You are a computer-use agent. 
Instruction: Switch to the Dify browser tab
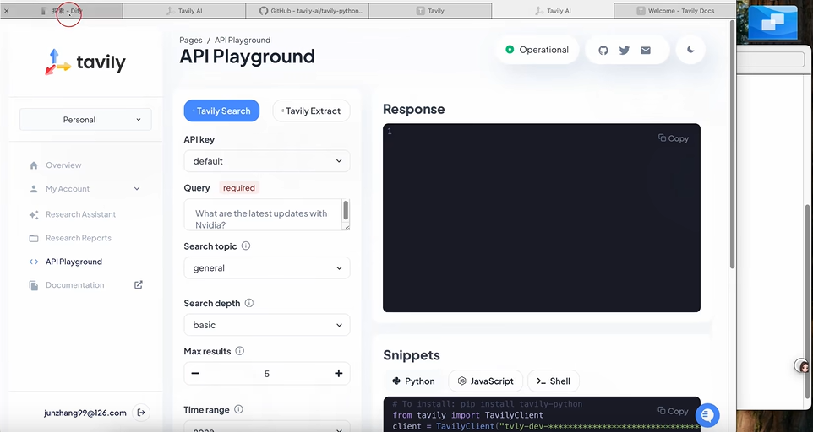coord(62,10)
